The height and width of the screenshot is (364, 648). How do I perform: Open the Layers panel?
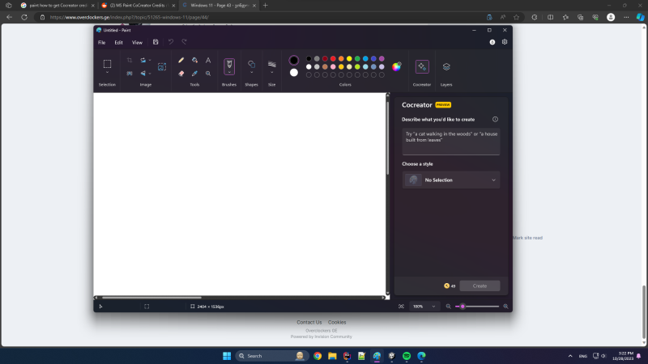coord(446,67)
